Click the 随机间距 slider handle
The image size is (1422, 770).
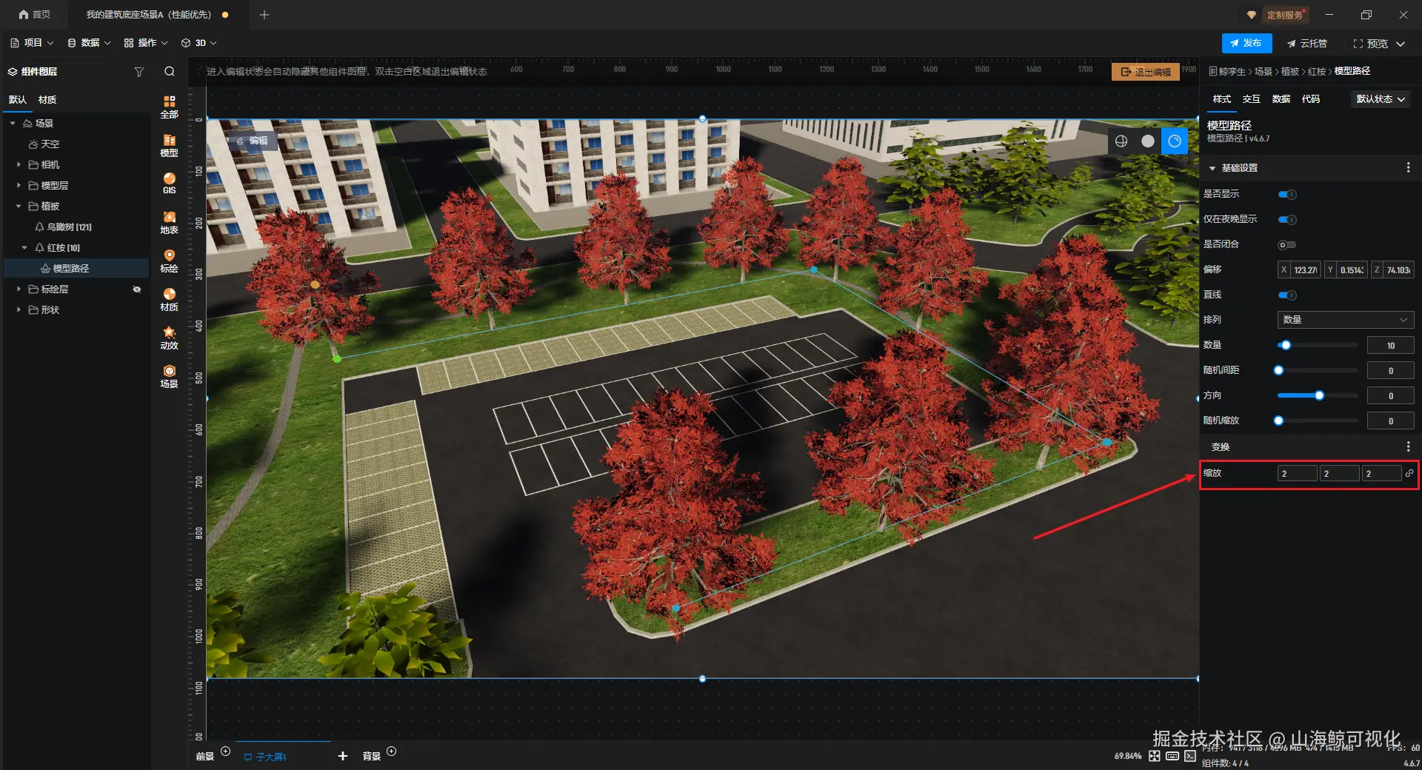coord(1278,370)
